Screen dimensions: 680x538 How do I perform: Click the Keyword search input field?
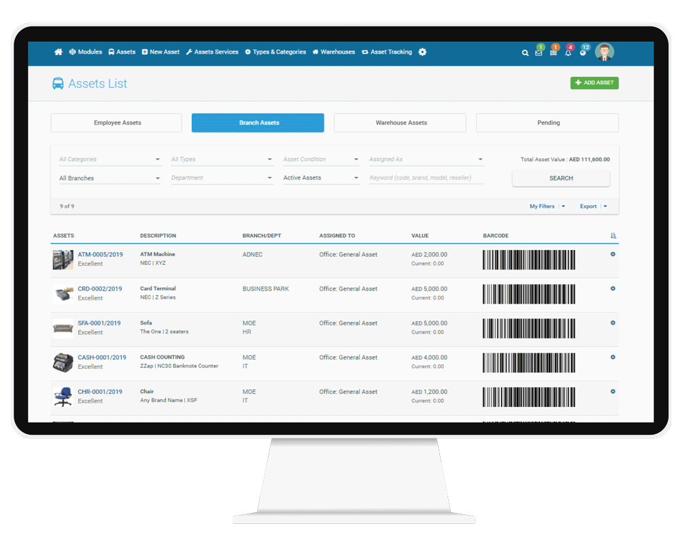click(x=426, y=178)
